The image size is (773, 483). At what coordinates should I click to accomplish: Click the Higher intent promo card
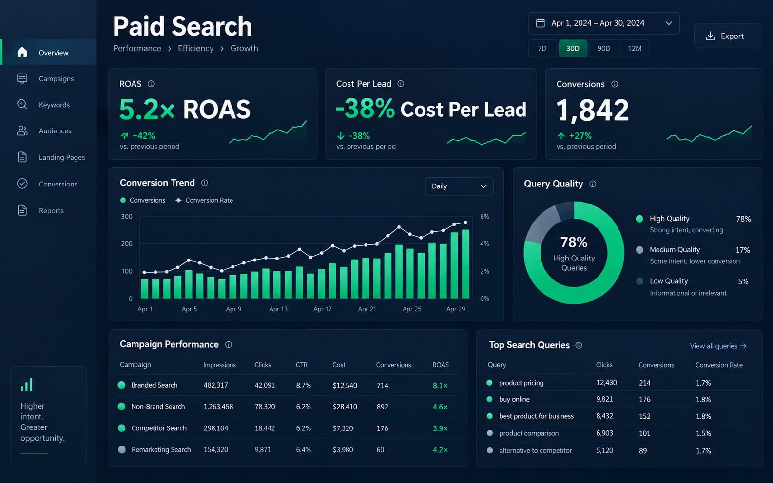click(x=48, y=415)
